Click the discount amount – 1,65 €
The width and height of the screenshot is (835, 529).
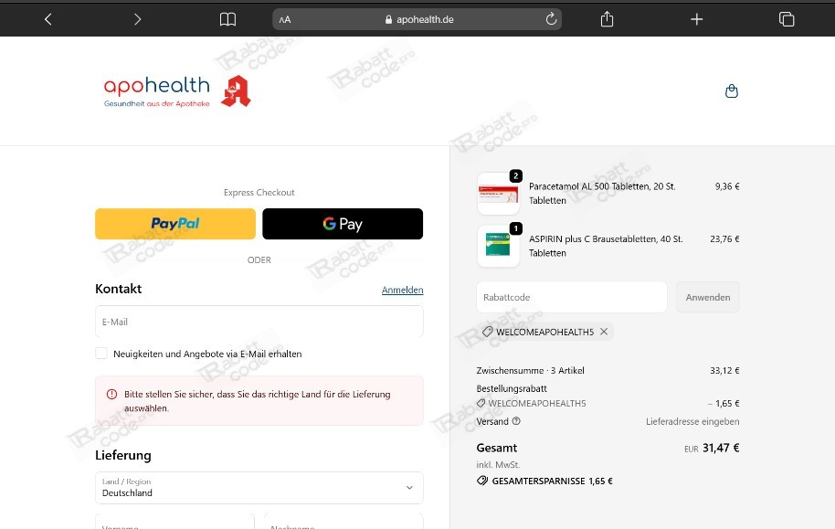[x=724, y=403]
